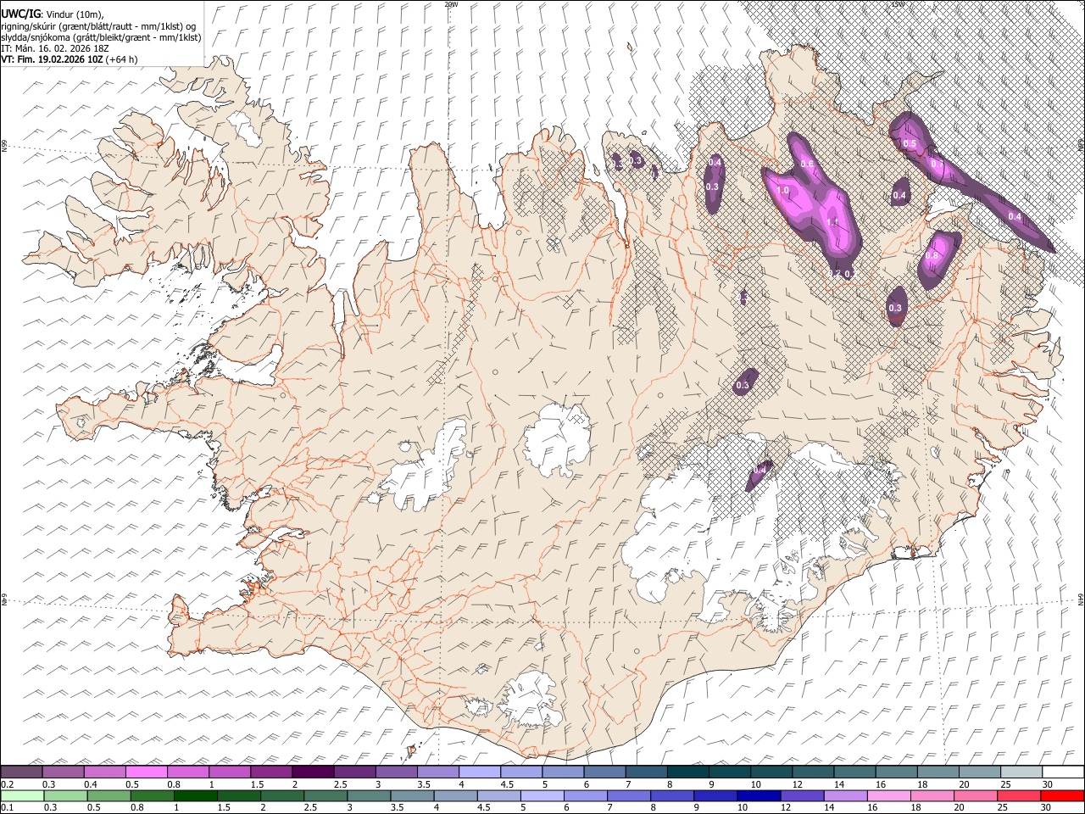Click the pale green 0.1 swatch in lower legend row
This screenshot has width=1085, height=814.
[22, 795]
